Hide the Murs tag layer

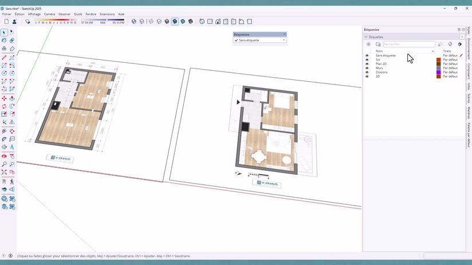pyautogui.click(x=367, y=68)
